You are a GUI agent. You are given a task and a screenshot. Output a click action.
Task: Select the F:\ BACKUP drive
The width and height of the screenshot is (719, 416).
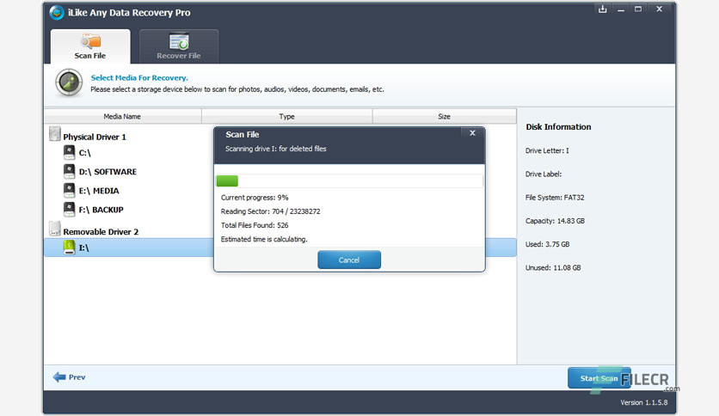tap(101, 210)
